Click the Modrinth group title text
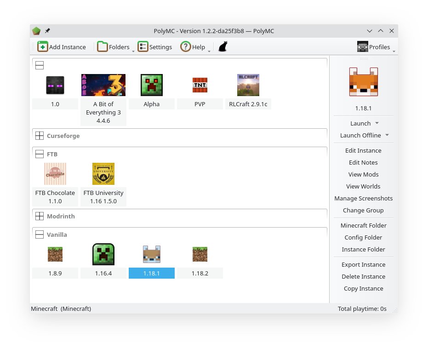428x349 pixels. pos(61,216)
